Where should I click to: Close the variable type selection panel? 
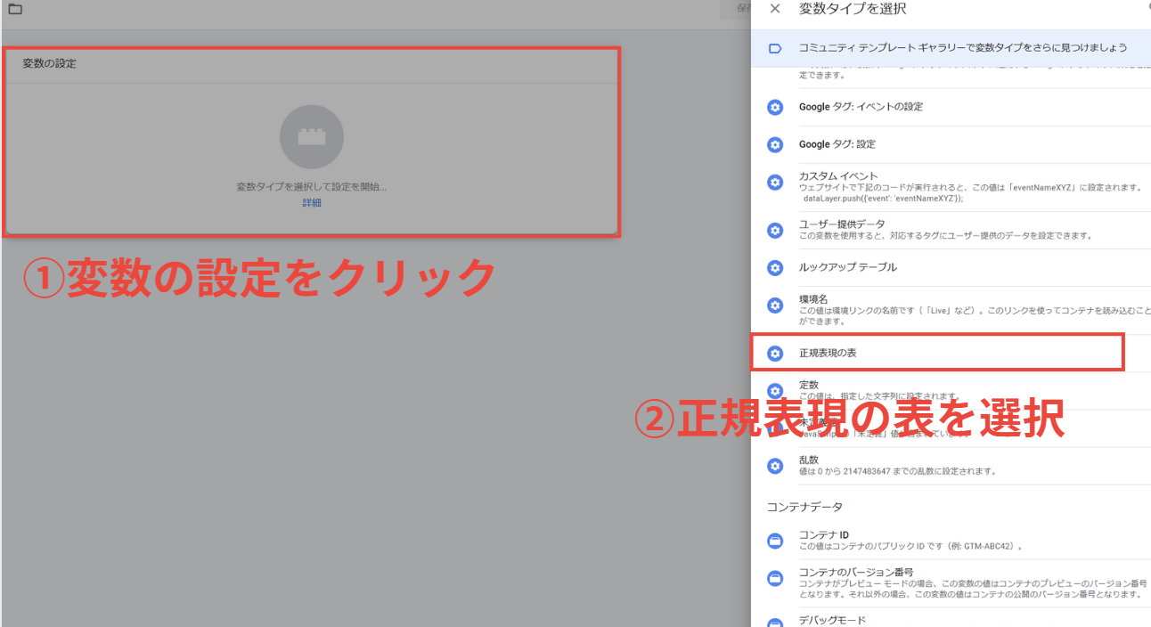pyautogui.click(x=775, y=9)
